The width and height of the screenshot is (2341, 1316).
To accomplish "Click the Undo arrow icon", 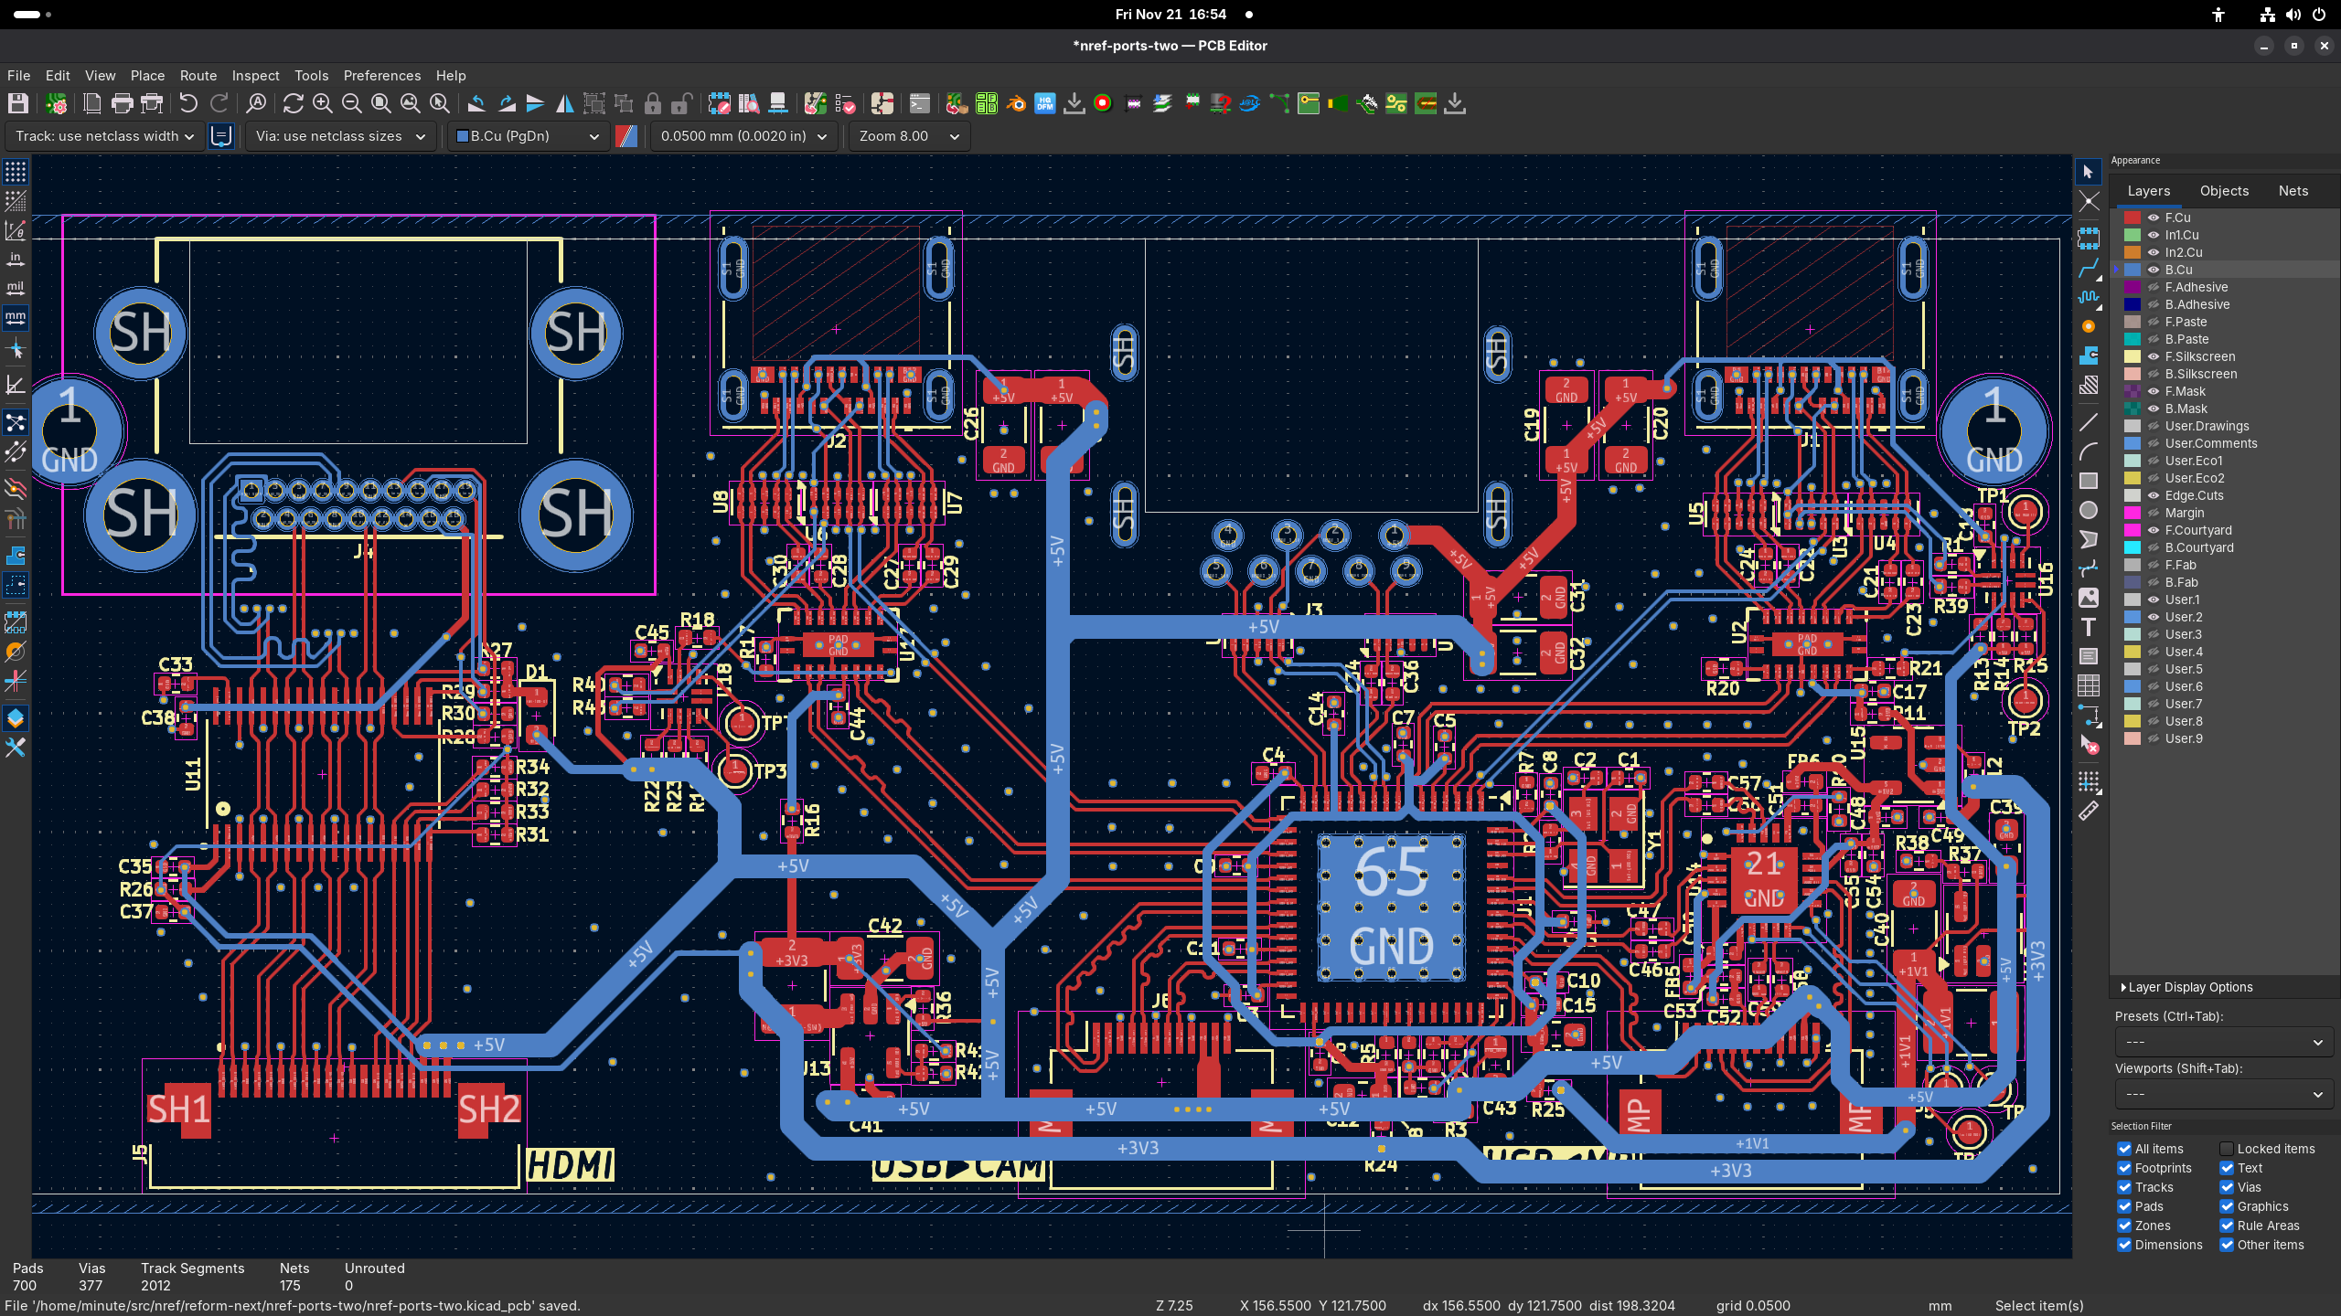I will [x=188, y=103].
